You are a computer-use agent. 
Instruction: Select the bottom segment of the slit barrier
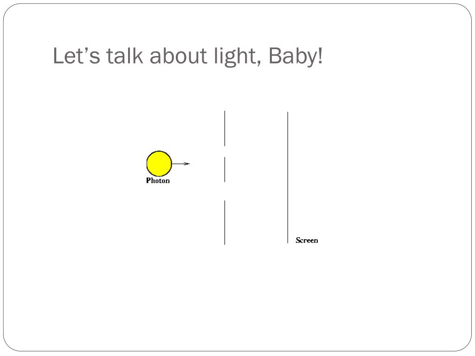[x=225, y=222]
